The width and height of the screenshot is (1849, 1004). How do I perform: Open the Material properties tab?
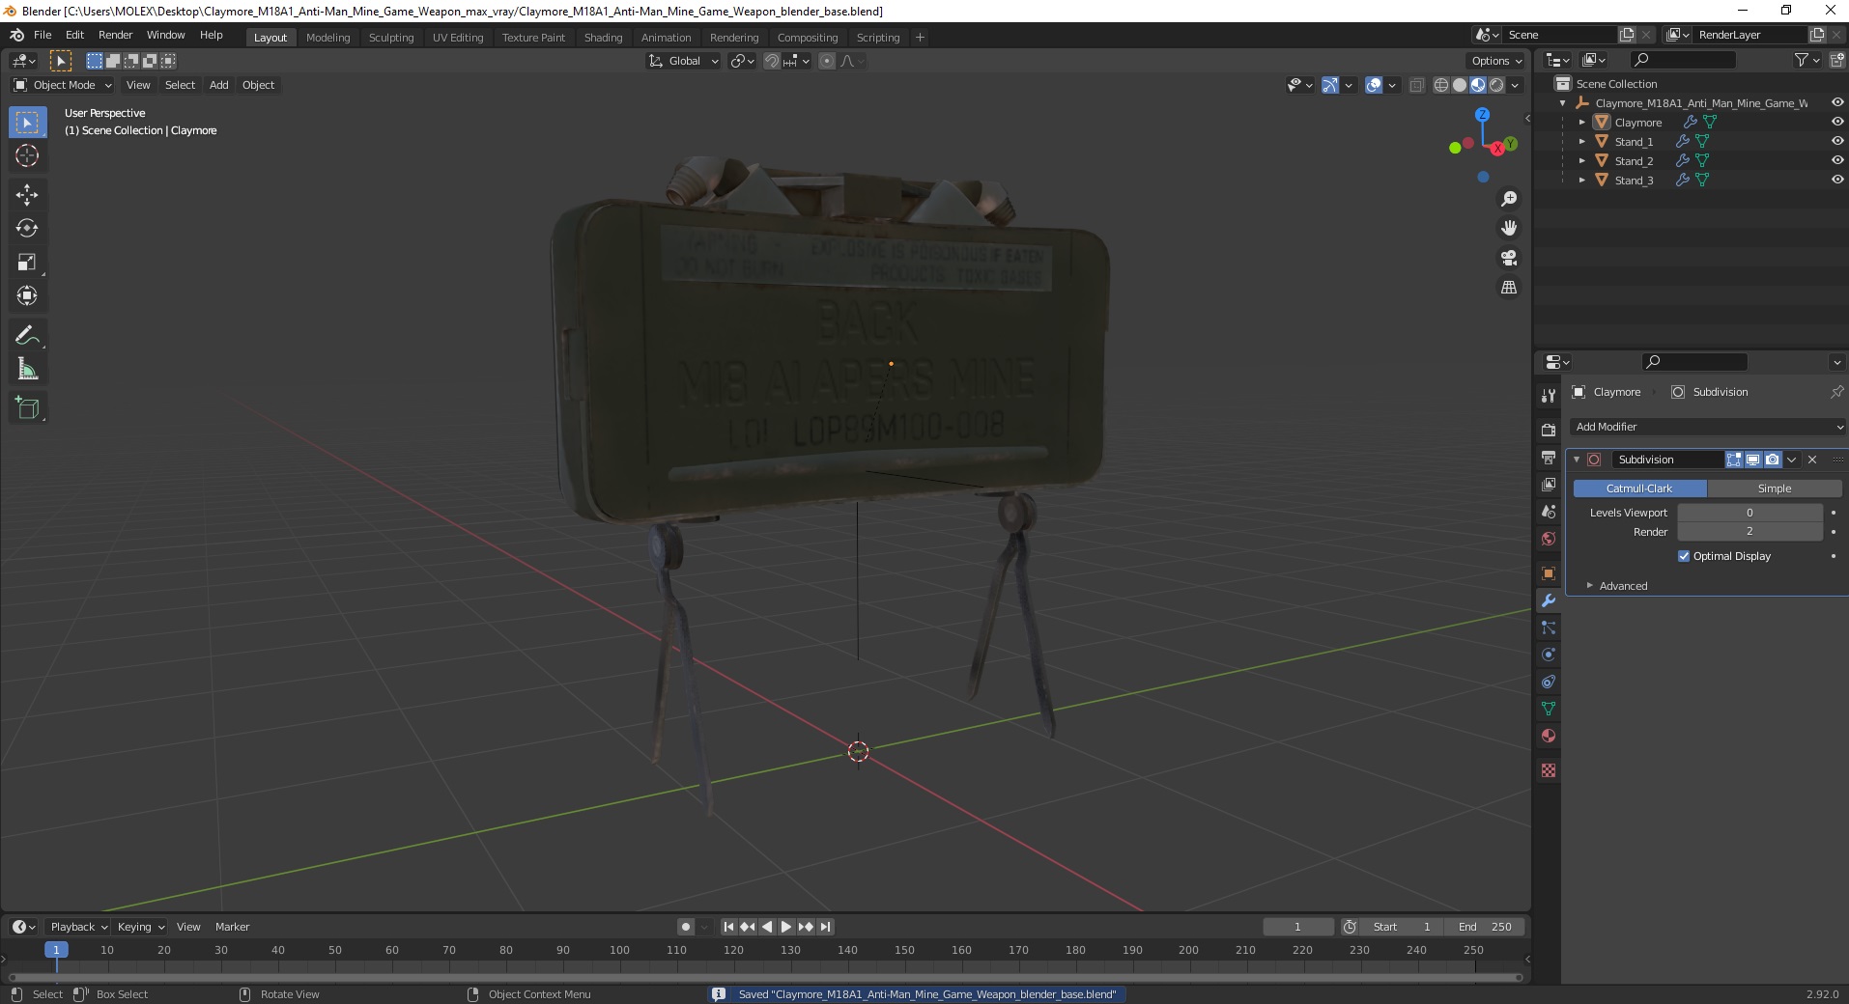tap(1549, 736)
